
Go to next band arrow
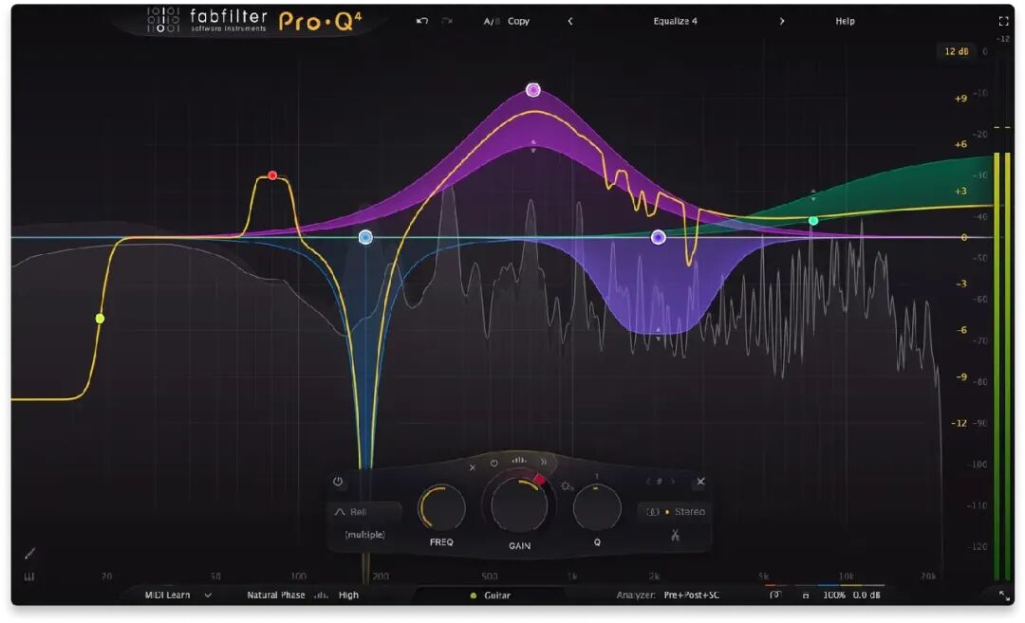[x=673, y=482]
